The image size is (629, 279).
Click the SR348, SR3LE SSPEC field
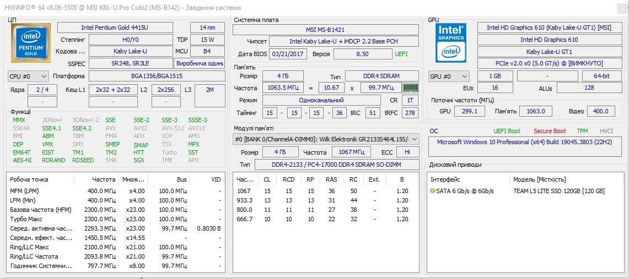(x=130, y=63)
